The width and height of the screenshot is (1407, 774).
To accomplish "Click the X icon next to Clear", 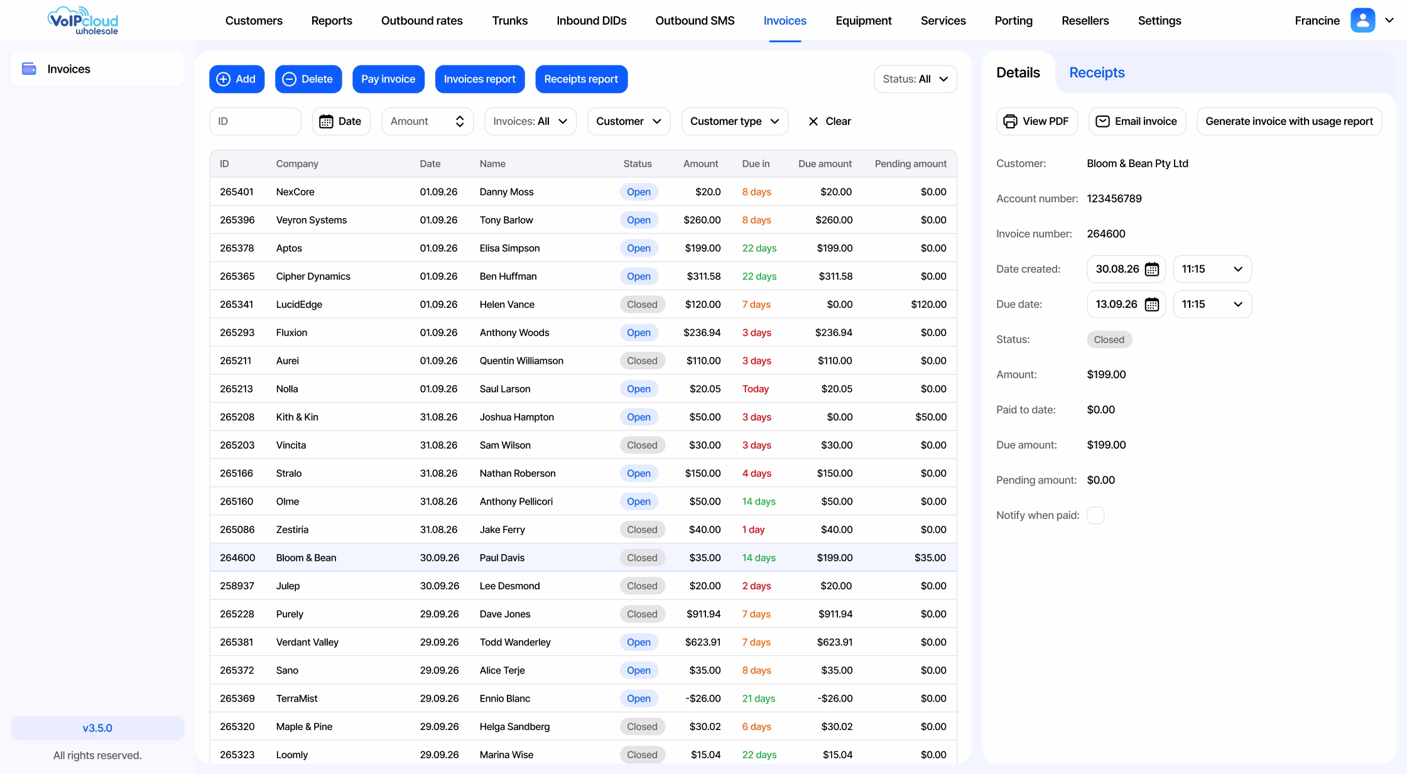I will click(x=813, y=121).
